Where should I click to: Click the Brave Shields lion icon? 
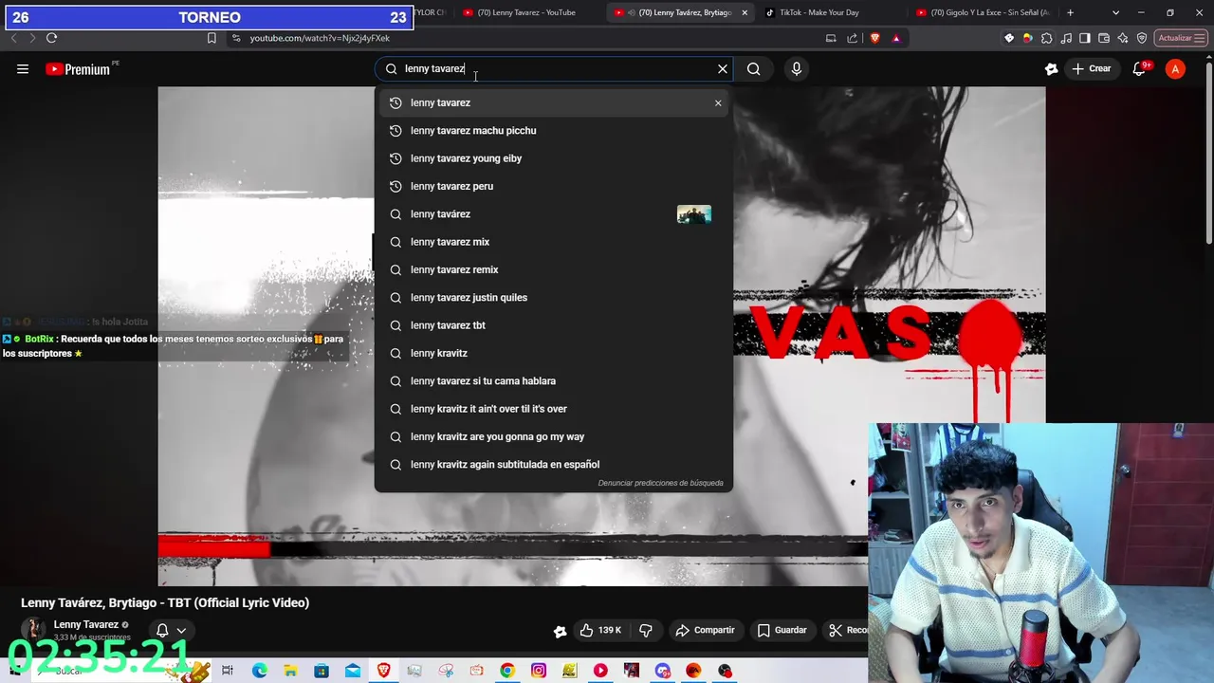[874, 38]
